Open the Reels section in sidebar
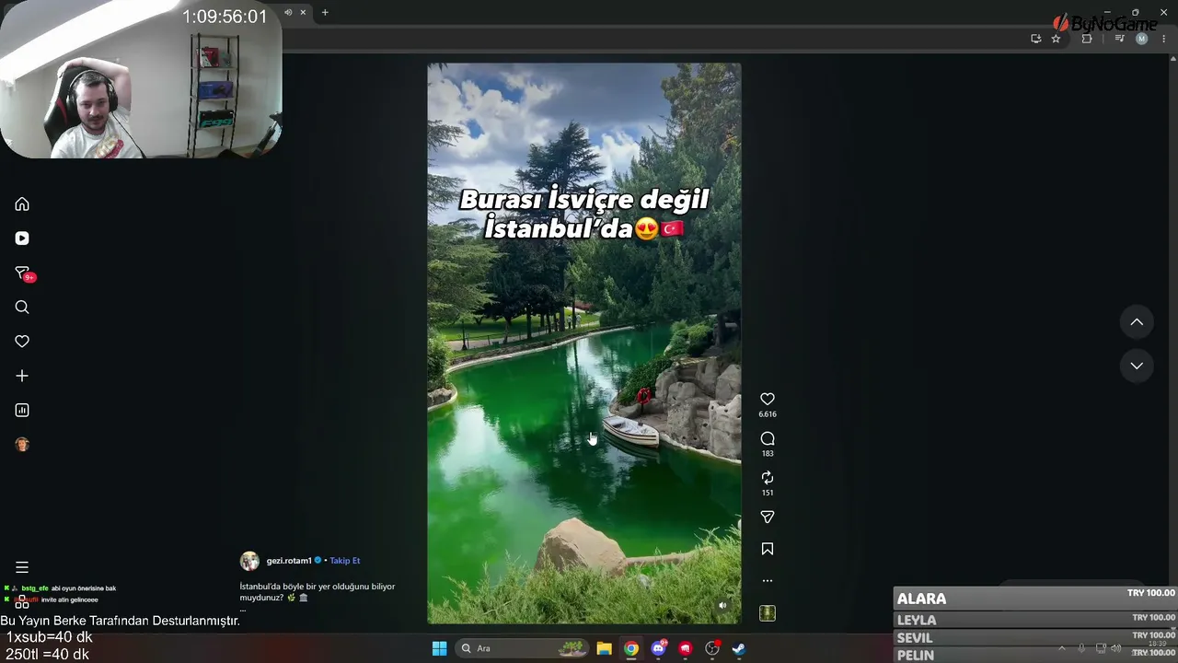Screen dimensions: 1178x663 [x=22, y=238]
